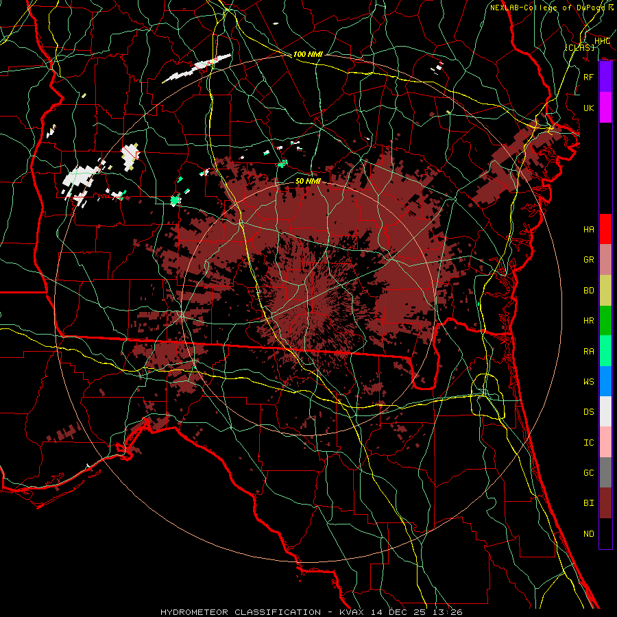
Task: Click the ND legend label
Action: pyautogui.click(x=588, y=534)
